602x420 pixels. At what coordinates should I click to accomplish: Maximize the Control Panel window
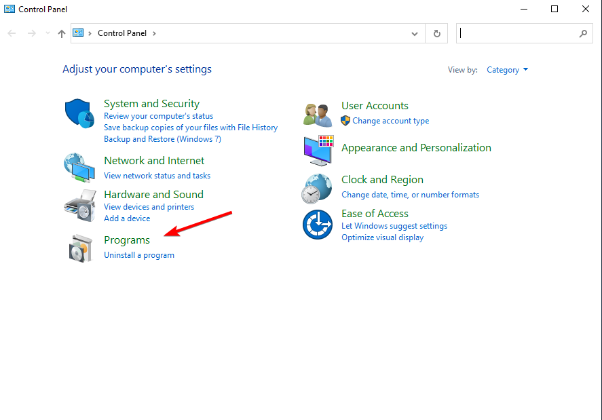click(x=554, y=9)
